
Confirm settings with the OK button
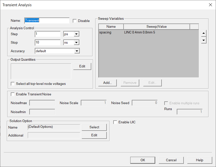pyautogui.click(x=142, y=160)
